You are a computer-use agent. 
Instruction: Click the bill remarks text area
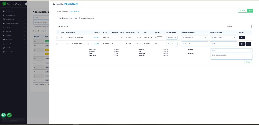231,56
